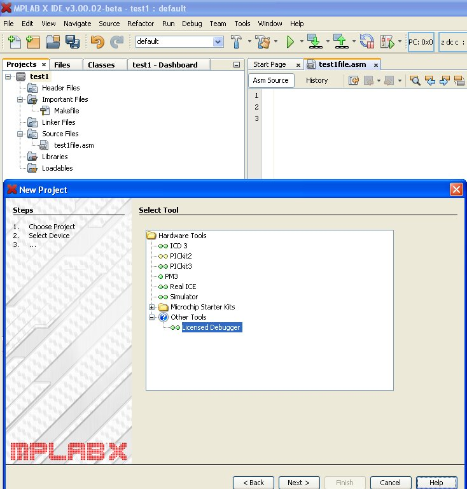This screenshot has width=467, height=489.
Task: Close the test1file.asm editor tab
Action: click(376, 65)
